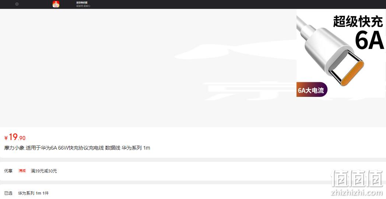386x199 pixels.
Task: Open the 摩力小象 product title
Action: pyautogui.click(x=77, y=148)
